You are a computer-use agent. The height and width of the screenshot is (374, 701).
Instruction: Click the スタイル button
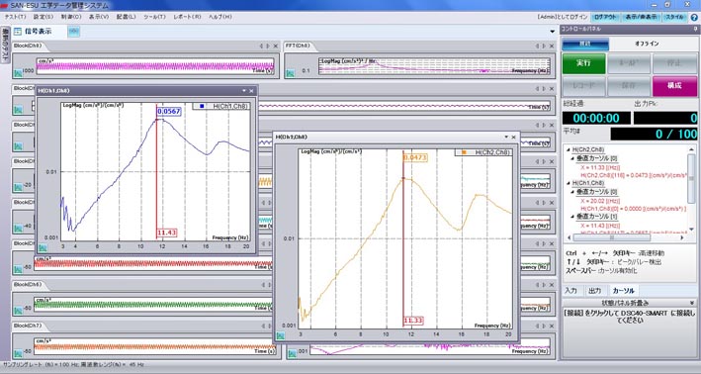[674, 17]
